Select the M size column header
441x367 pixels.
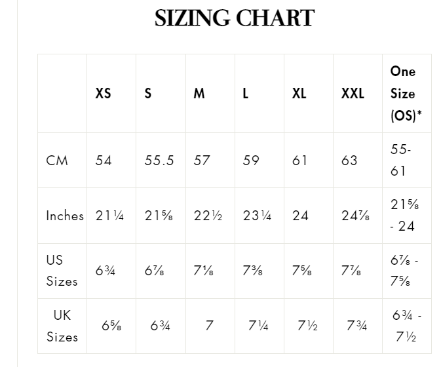tap(199, 93)
